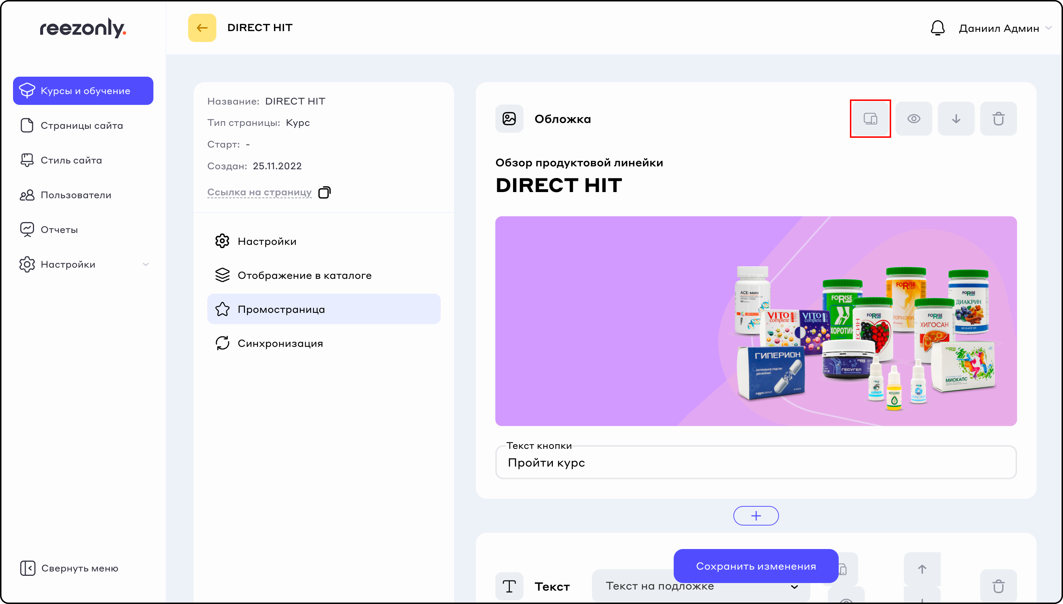The width and height of the screenshot is (1063, 604).
Task: Delete the Обложка block
Action: (998, 119)
